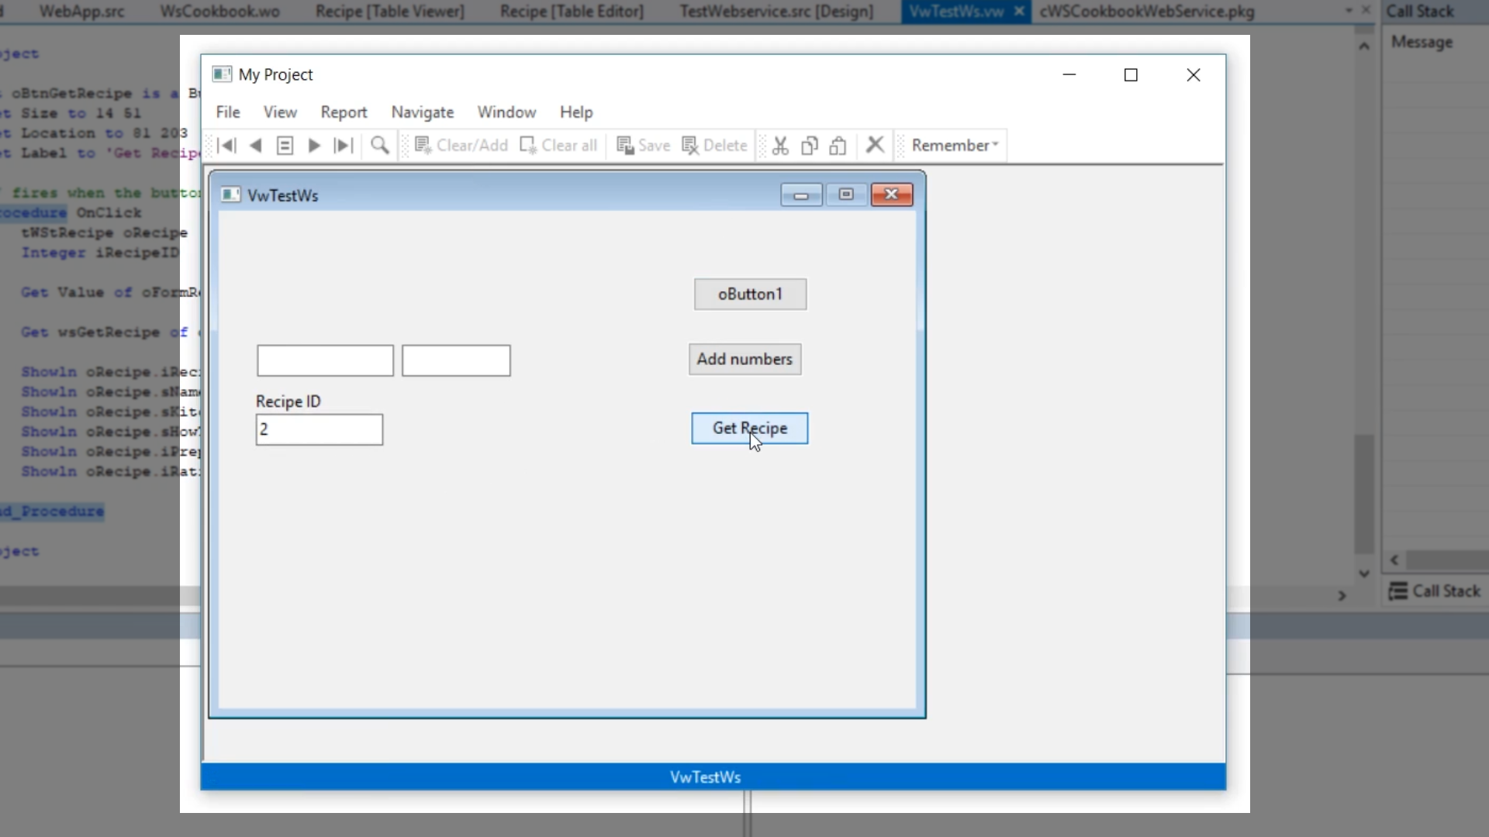Viewport: 1489px width, 837px height.
Task: Restore the VwTestWs child window
Action: pos(846,195)
